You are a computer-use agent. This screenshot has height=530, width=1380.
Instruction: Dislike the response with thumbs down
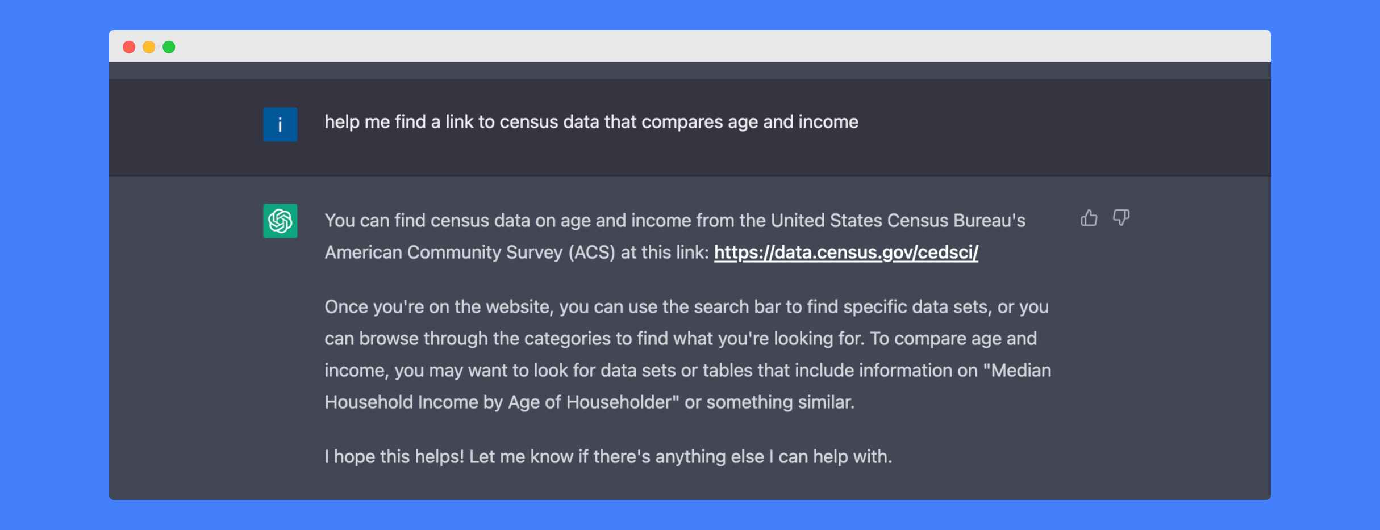[x=1121, y=218]
